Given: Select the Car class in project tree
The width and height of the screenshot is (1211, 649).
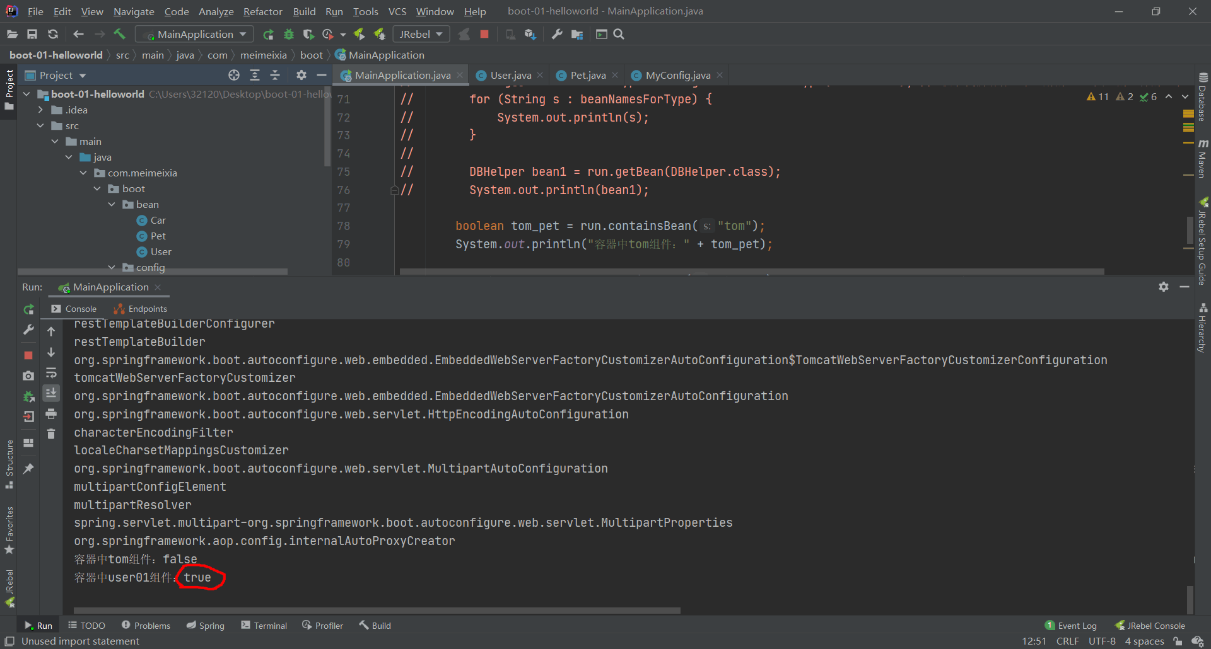Looking at the screenshot, I should click(x=151, y=220).
